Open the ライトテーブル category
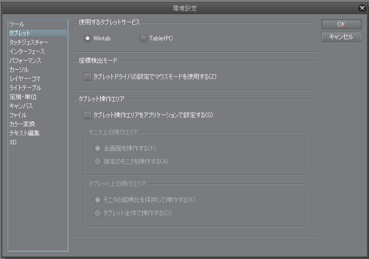This screenshot has width=369, height=259. point(38,88)
